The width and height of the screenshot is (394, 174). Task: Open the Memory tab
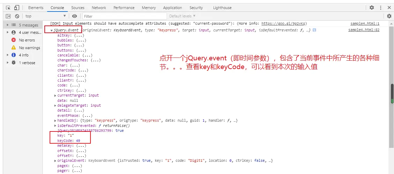click(x=149, y=8)
